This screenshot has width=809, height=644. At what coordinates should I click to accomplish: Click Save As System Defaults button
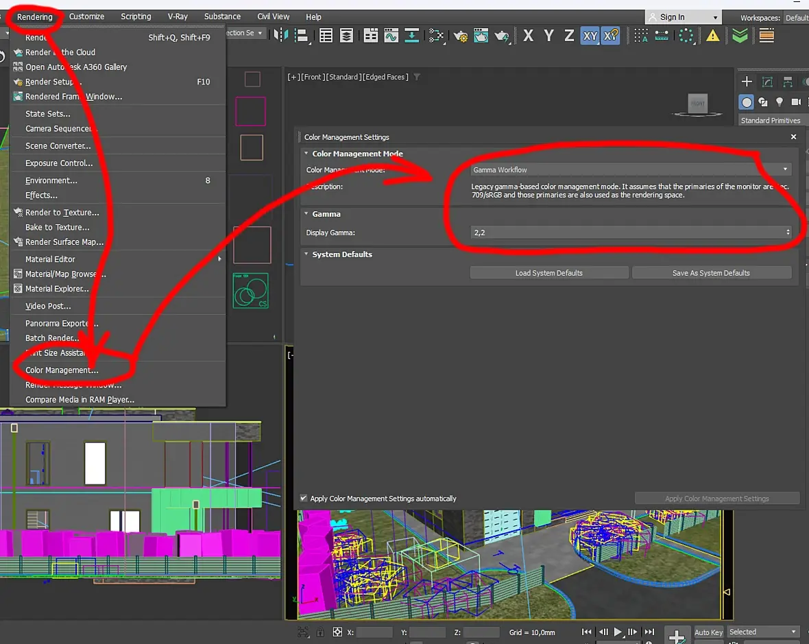tap(711, 272)
